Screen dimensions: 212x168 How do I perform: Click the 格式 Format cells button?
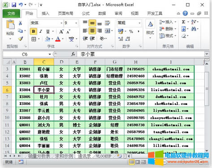click(x=168, y=36)
